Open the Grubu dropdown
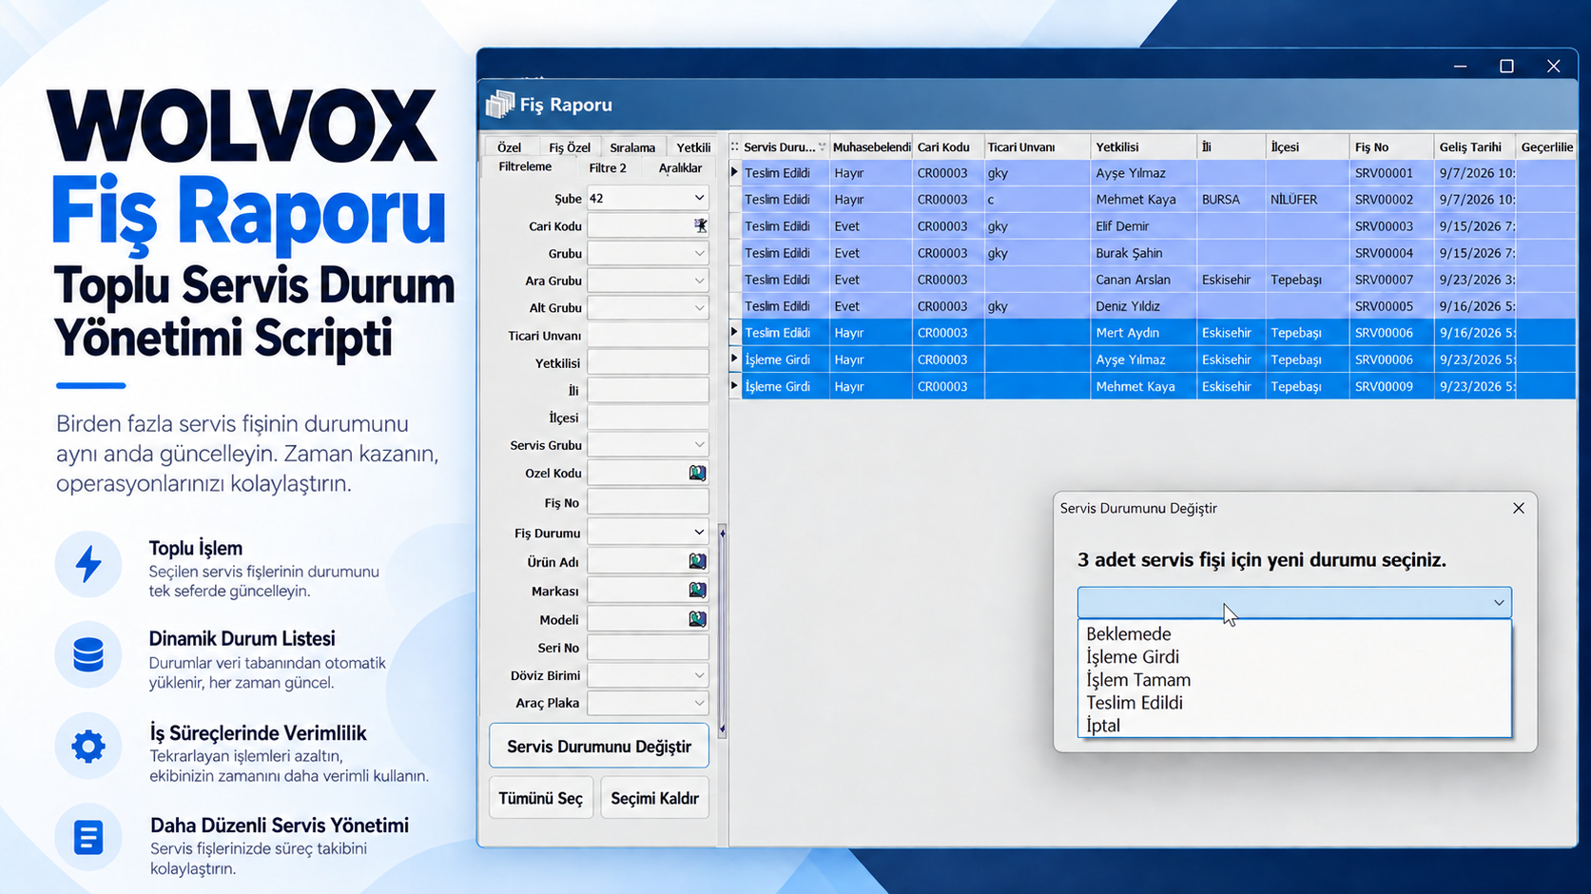 click(x=699, y=253)
